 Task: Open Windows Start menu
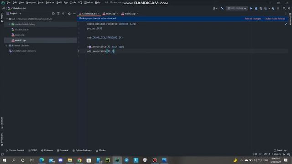pos(4,160)
